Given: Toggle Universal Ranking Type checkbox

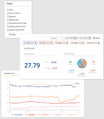Looking at the screenshot, I should (x=8, y=23).
